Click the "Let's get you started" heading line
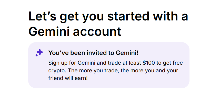210x92 pixels. (x=108, y=17)
